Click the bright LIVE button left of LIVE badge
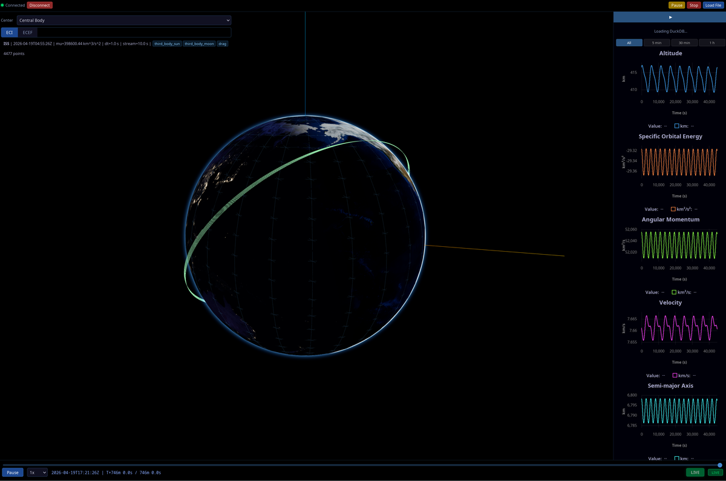The width and height of the screenshot is (726, 481). pos(695,473)
